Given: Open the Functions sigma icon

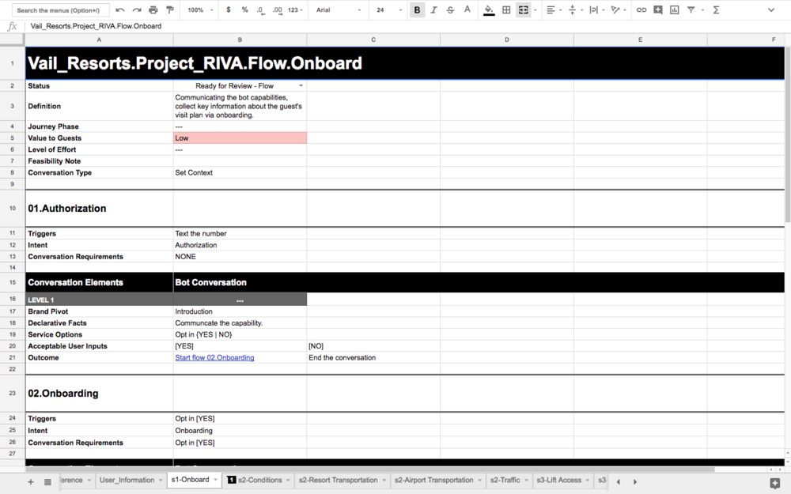Looking at the screenshot, I should click(x=716, y=10).
